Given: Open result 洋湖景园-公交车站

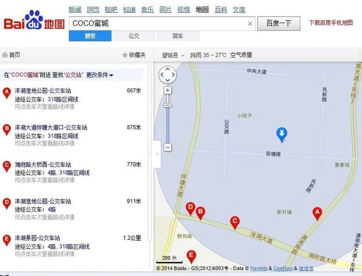Looking at the screenshot, I should [x=37, y=238].
